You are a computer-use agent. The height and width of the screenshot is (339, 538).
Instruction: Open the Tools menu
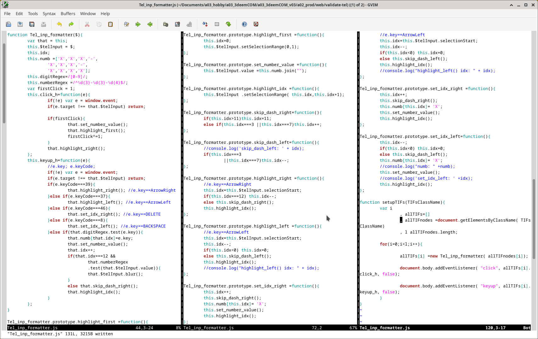(33, 14)
